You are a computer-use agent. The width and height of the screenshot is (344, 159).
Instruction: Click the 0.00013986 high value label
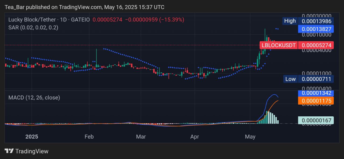click(x=316, y=21)
